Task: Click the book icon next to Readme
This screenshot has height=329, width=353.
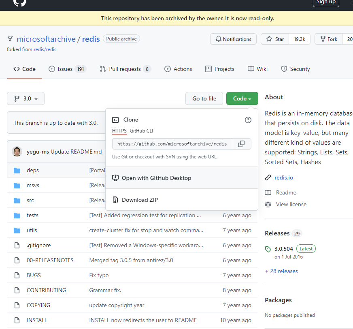Action: click(x=268, y=193)
